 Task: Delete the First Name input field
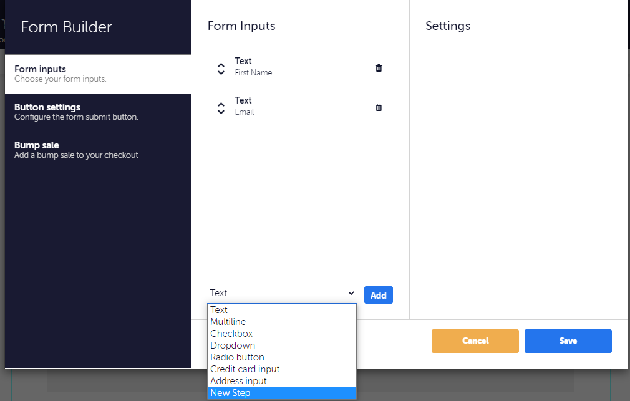click(379, 68)
